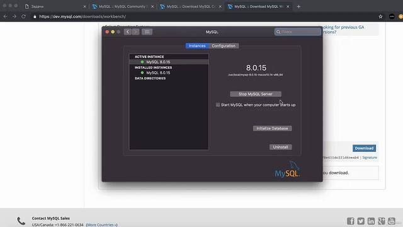
Task: Focus the preferences search field
Action: coord(298,32)
